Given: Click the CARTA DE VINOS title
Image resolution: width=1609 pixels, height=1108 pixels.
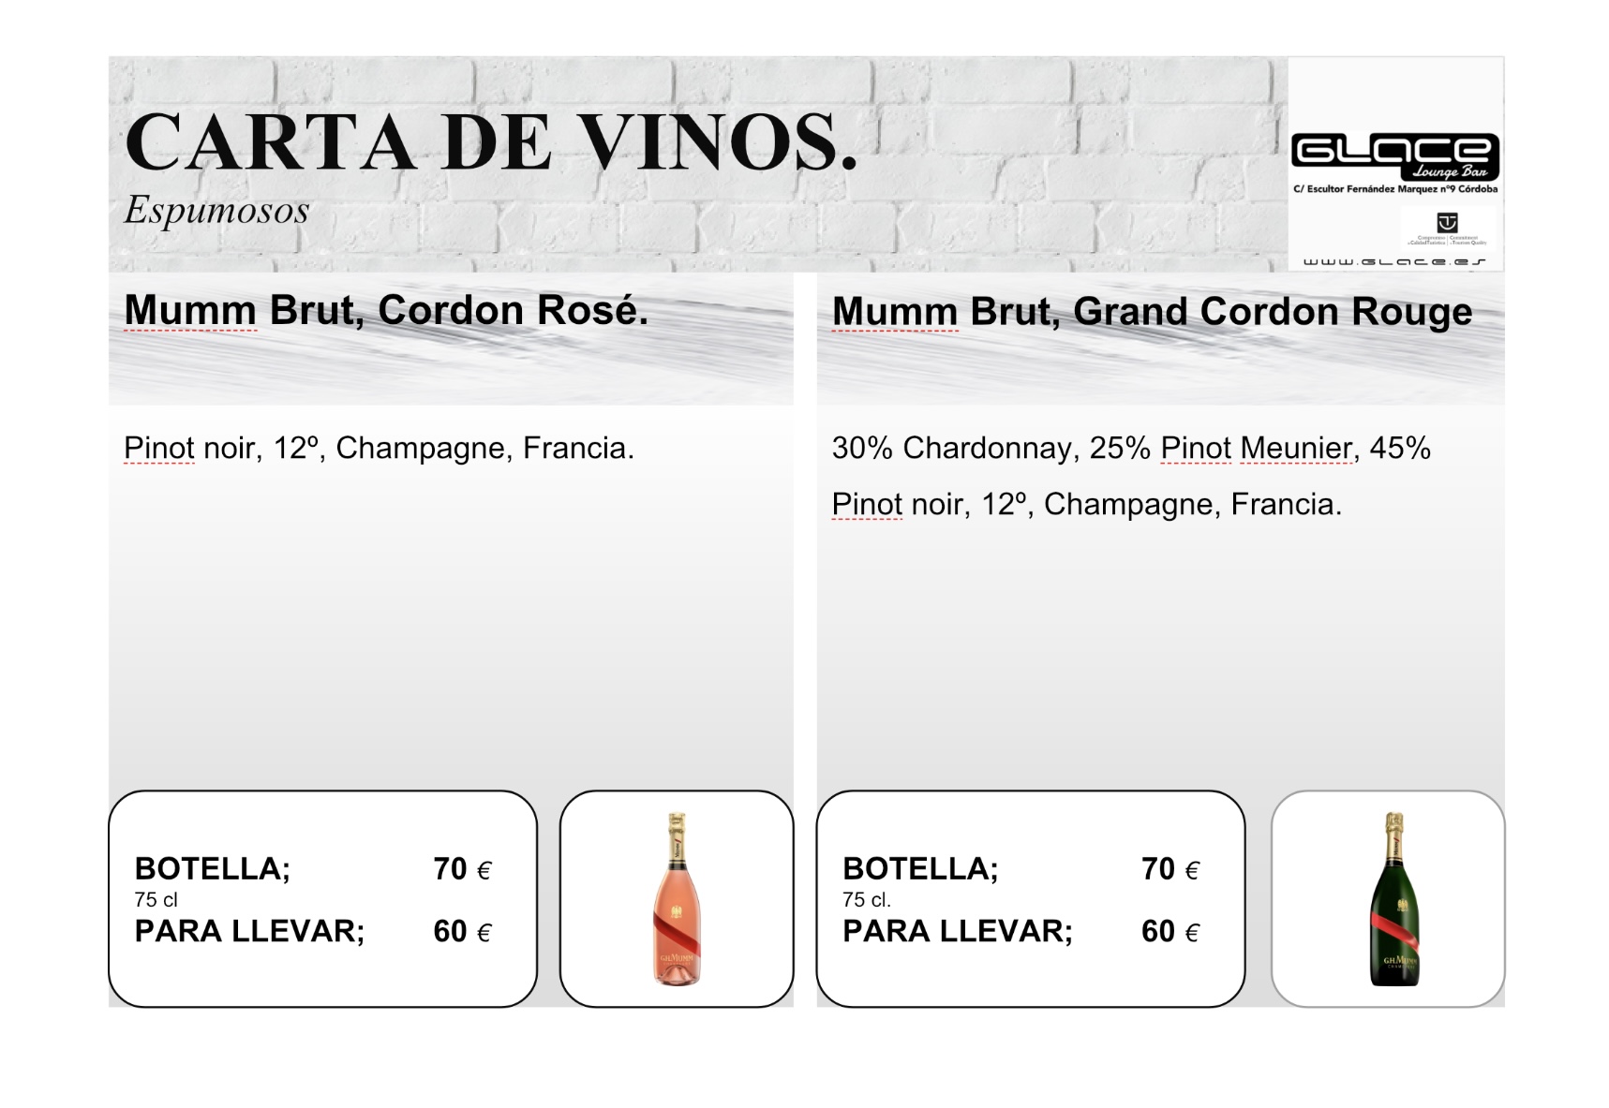Looking at the screenshot, I should [491, 143].
